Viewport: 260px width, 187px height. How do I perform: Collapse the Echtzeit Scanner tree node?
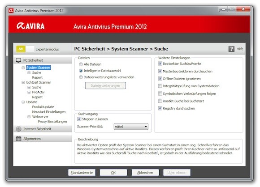(x=23, y=82)
